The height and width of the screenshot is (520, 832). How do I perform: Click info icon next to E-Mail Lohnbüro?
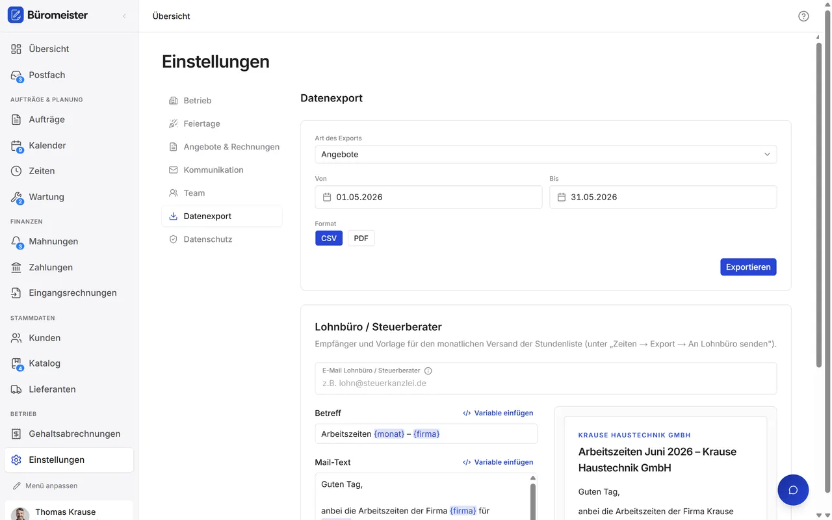(428, 370)
